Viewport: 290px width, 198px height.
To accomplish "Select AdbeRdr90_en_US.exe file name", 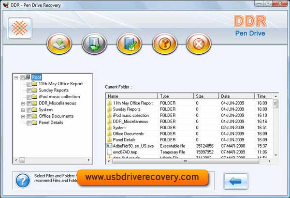I will pyautogui.click(x=133, y=146).
